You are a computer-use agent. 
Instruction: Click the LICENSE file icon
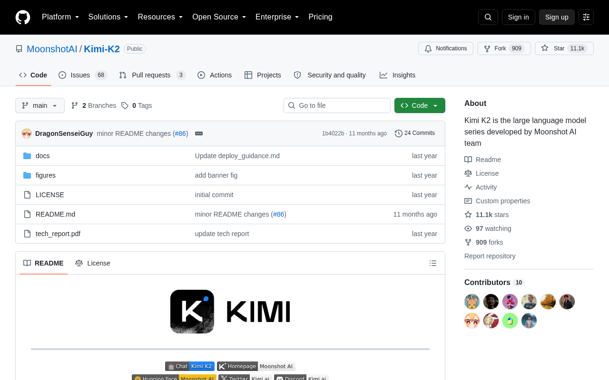click(x=27, y=195)
